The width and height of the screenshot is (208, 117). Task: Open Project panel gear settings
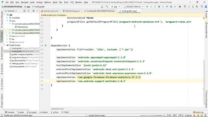click(x=33, y=11)
